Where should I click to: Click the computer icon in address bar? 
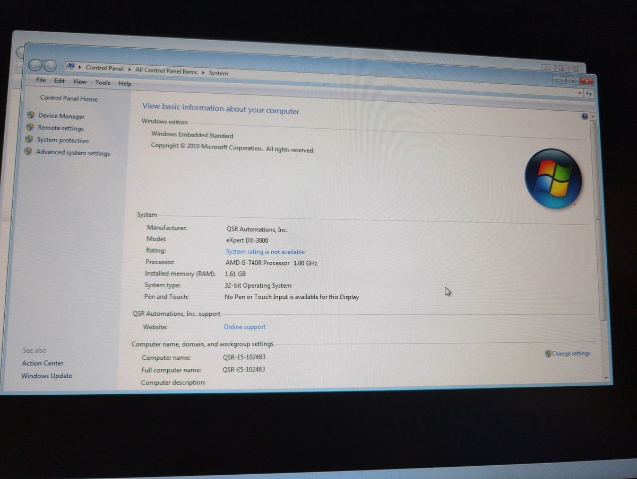(x=71, y=66)
